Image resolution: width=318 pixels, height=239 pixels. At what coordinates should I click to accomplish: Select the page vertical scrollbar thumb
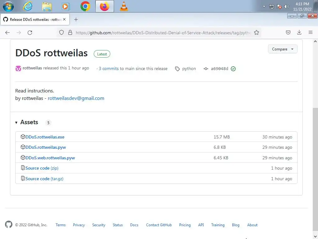[316, 169]
